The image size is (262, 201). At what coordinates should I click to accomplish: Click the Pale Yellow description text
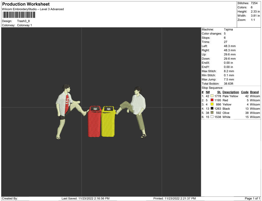[230, 96]
